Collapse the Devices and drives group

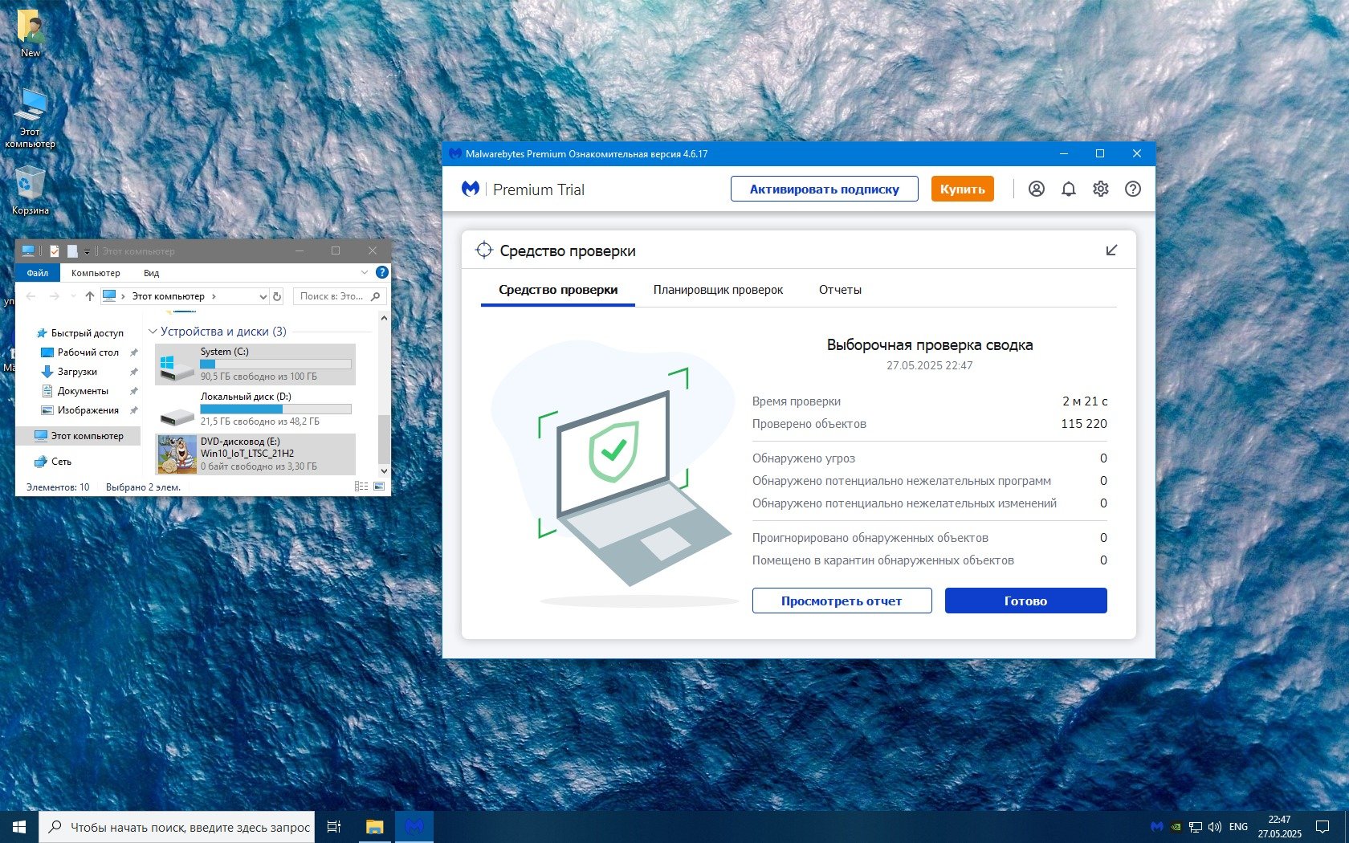point(153,332)
